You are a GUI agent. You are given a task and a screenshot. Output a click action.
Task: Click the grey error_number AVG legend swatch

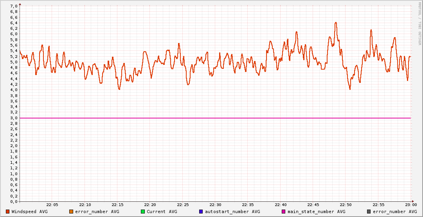click(x=369, y=212)
